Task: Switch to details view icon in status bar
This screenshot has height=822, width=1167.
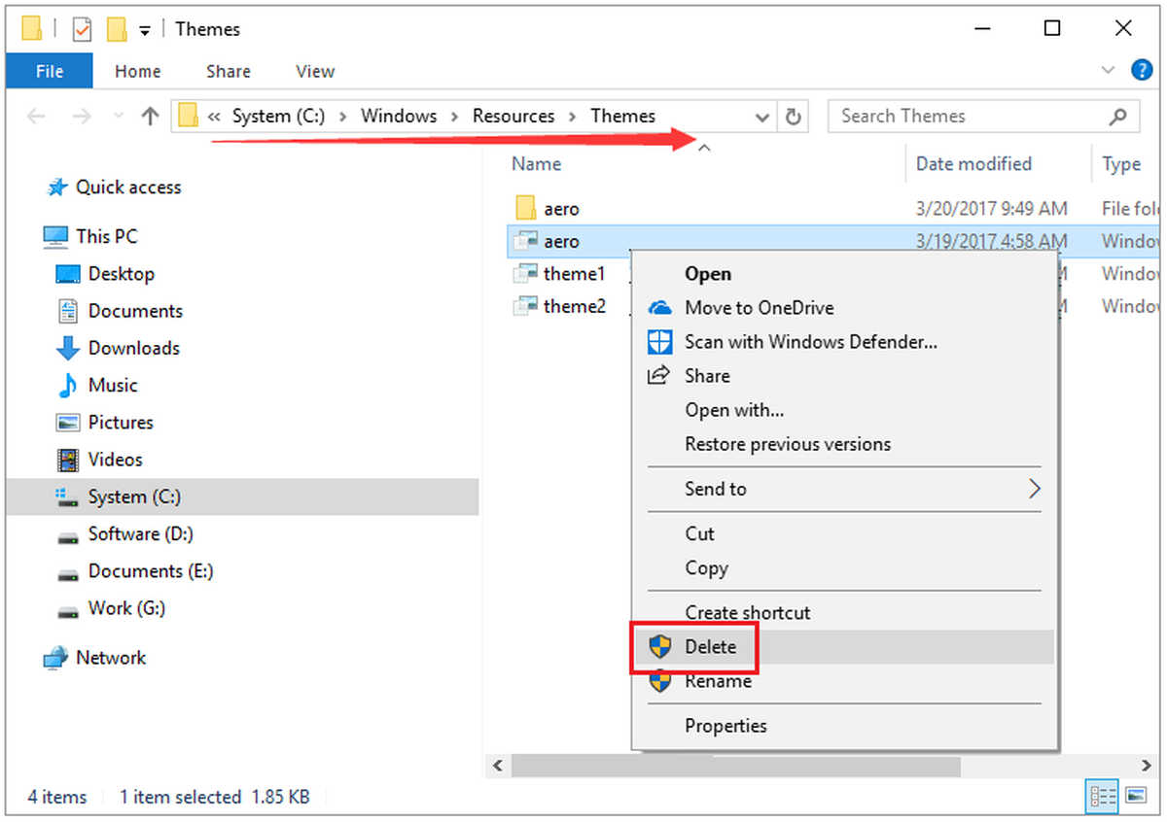Action: (1104, 797)
